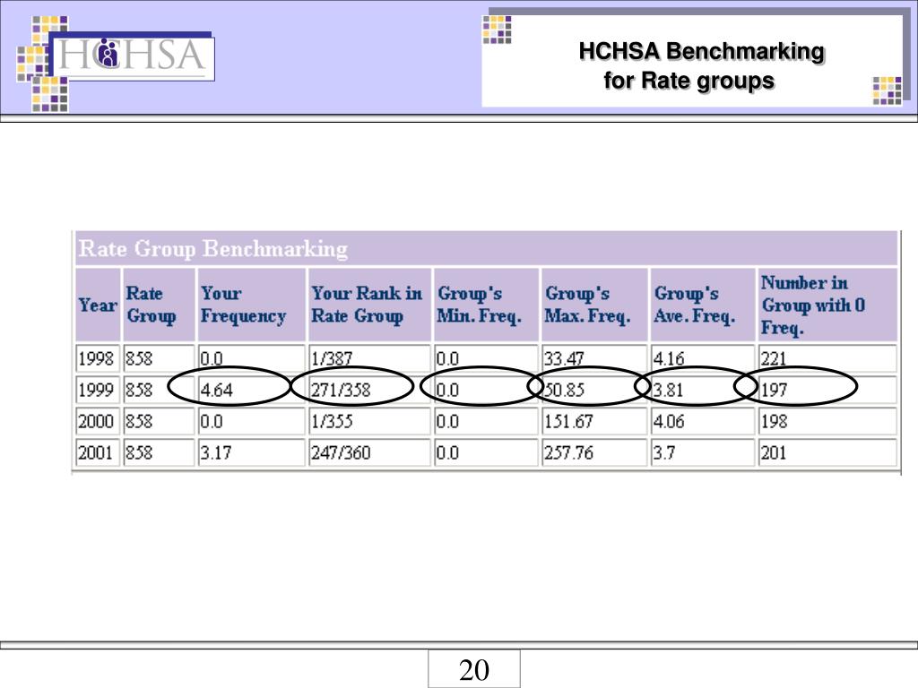This screenshot has width=918, height=688.
Task: Click rate group 858 in the 1998 row
Action: pyautogui.click(x=158, y=358)
